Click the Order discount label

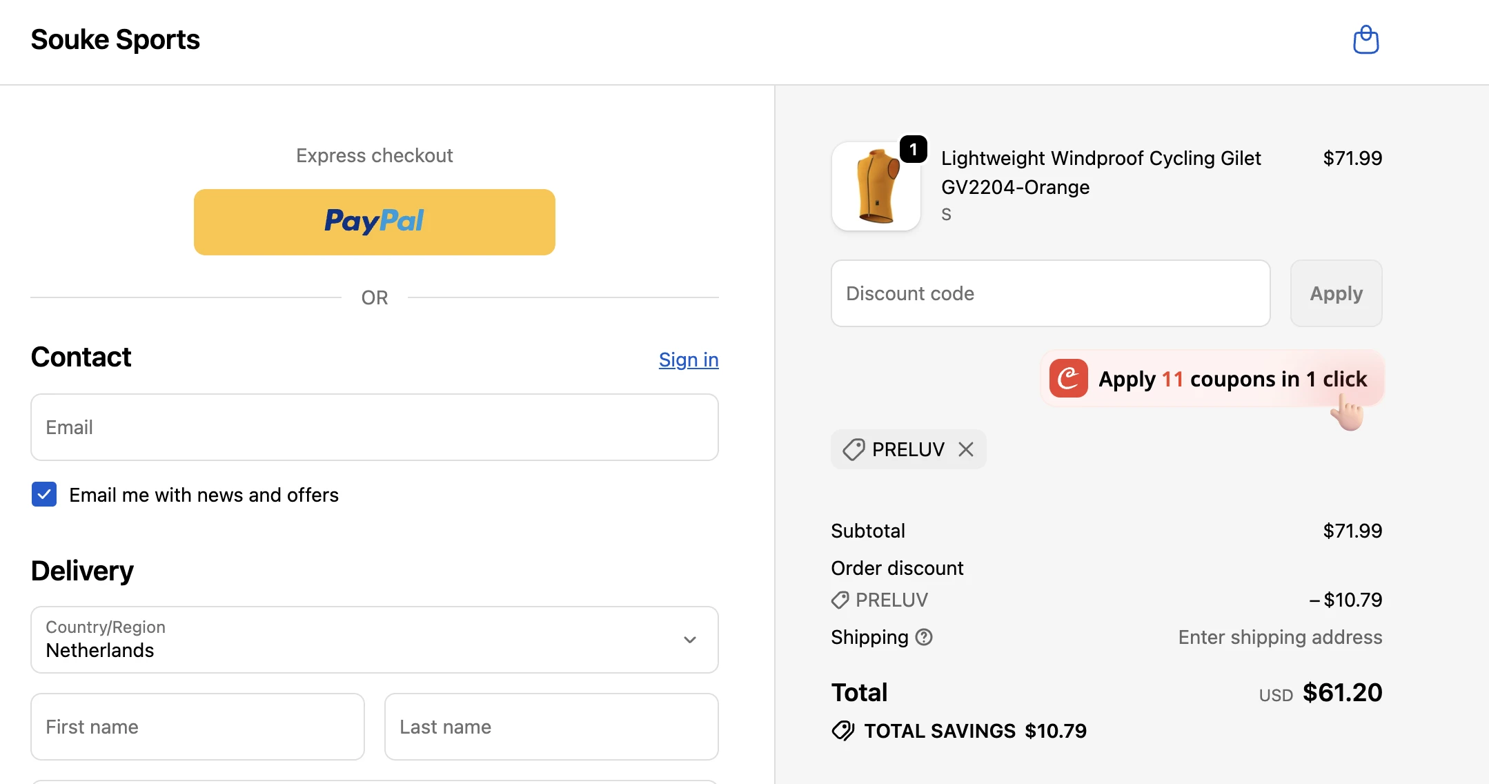pyautogui.click(x=897, y=568)
